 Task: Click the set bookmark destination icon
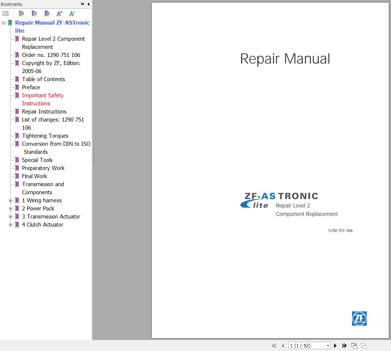click(x=47, y=14)
